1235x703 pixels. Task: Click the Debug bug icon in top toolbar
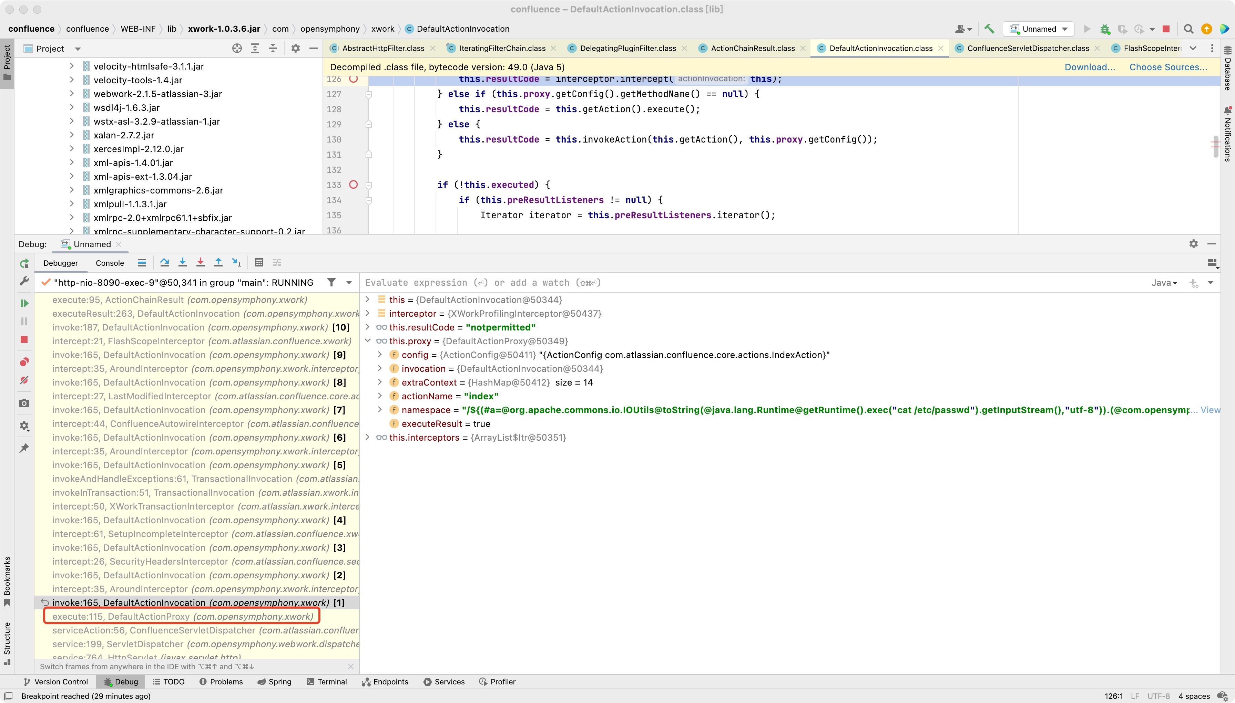[x=1104, y=29]
